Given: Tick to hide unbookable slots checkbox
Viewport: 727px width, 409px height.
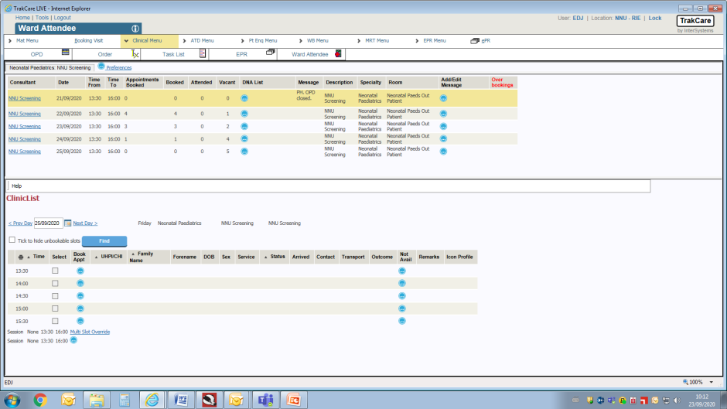Looking at the screenshot, I should click(12, 240).
